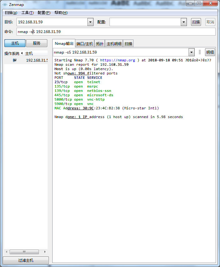This screenshot has height=267, width=220.
Task: Close the Zenmap window
Action: (210, 3)
